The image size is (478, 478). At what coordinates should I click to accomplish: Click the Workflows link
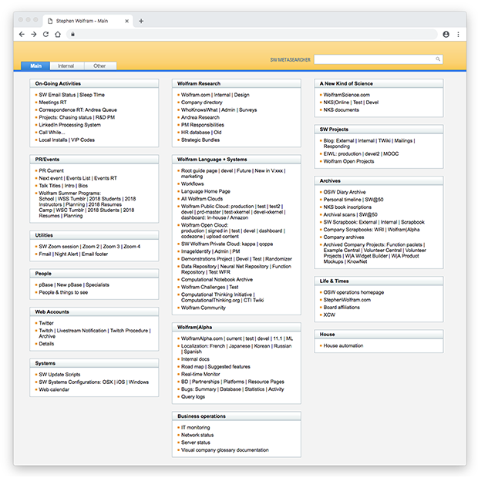click(193, 183)
